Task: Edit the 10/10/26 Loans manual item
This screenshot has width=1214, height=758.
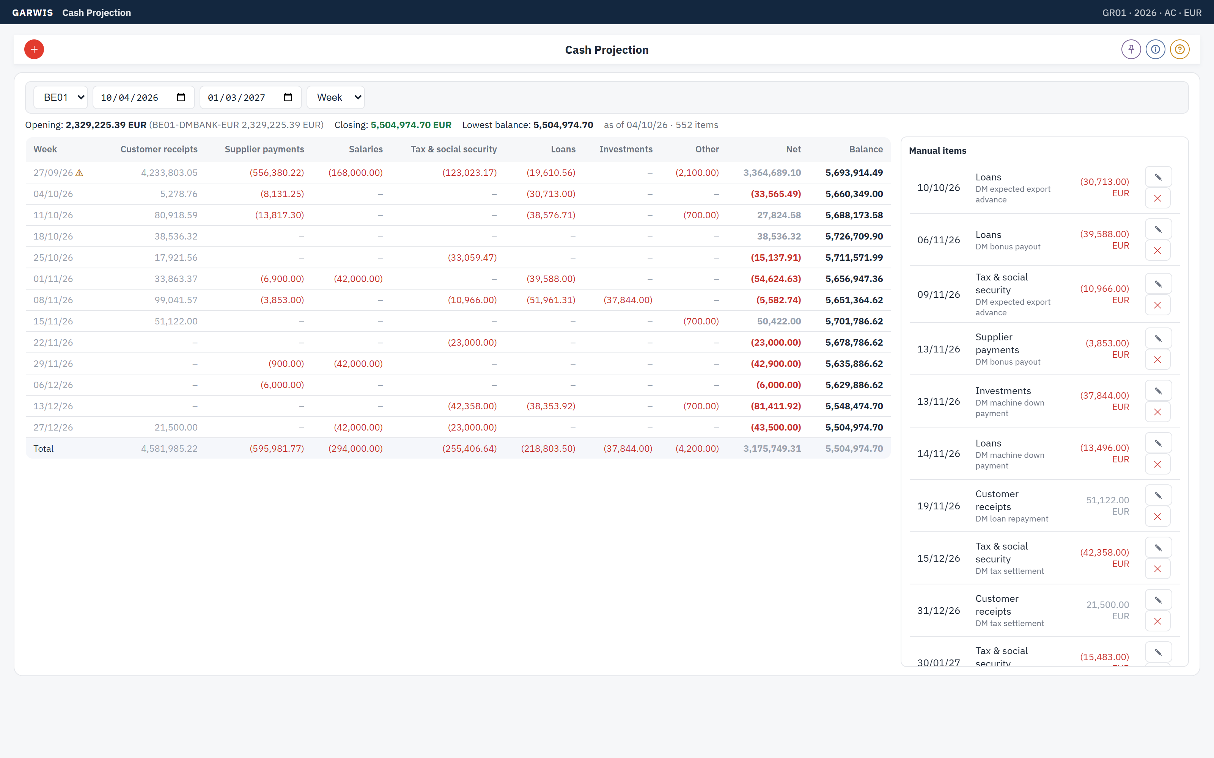Action: tap(1158, 177)
